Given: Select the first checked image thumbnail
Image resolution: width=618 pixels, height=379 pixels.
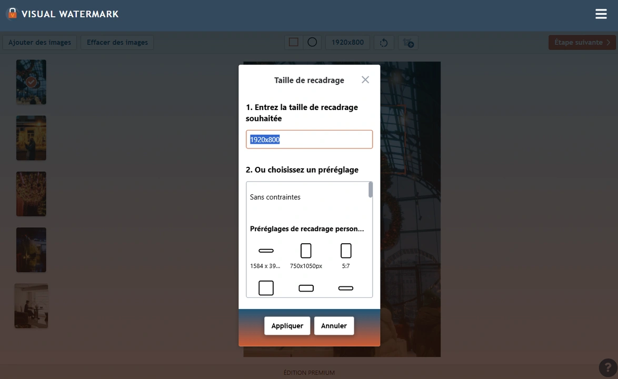Looking at the screenshot, I should (31, 82).
